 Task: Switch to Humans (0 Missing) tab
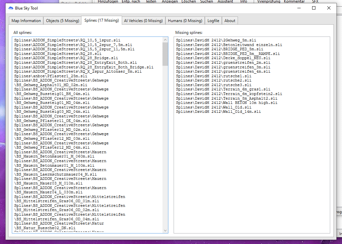[x=185, y=21]
